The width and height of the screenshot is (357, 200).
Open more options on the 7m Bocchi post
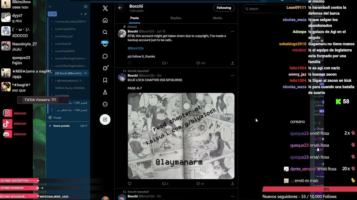click(x=232, y=196)
